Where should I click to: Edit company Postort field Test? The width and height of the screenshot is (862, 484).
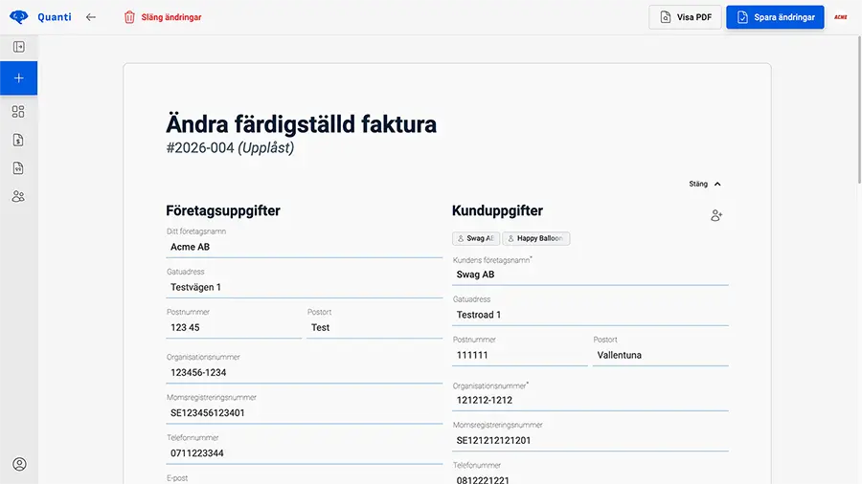click(x=374, y=327)
